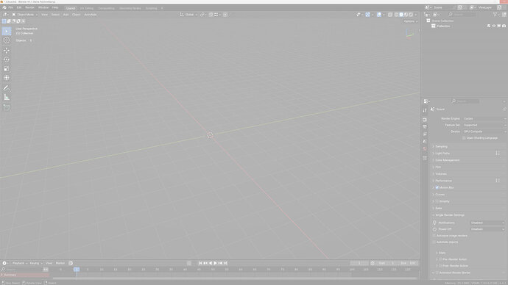Select the Move tool

click(7, 51)
